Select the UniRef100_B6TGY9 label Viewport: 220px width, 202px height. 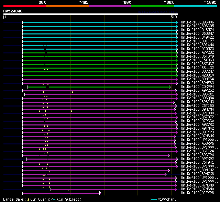coord(197,57)
